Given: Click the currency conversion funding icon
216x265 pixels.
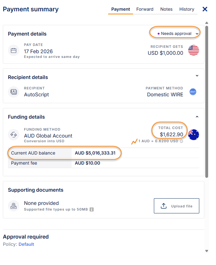Looking at the screenshot, I should (14, 134).
